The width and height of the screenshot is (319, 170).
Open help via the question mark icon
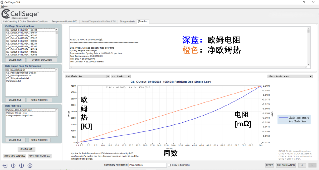click(x=13, y=165)
